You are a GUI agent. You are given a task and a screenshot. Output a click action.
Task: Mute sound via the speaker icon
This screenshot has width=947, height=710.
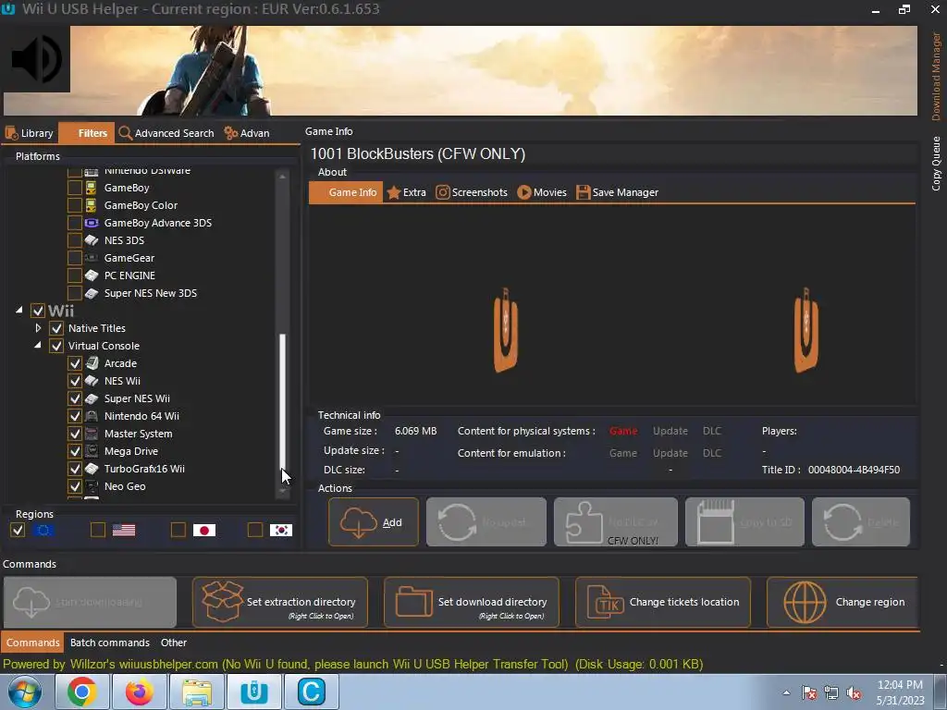click(x=36, y=59)
